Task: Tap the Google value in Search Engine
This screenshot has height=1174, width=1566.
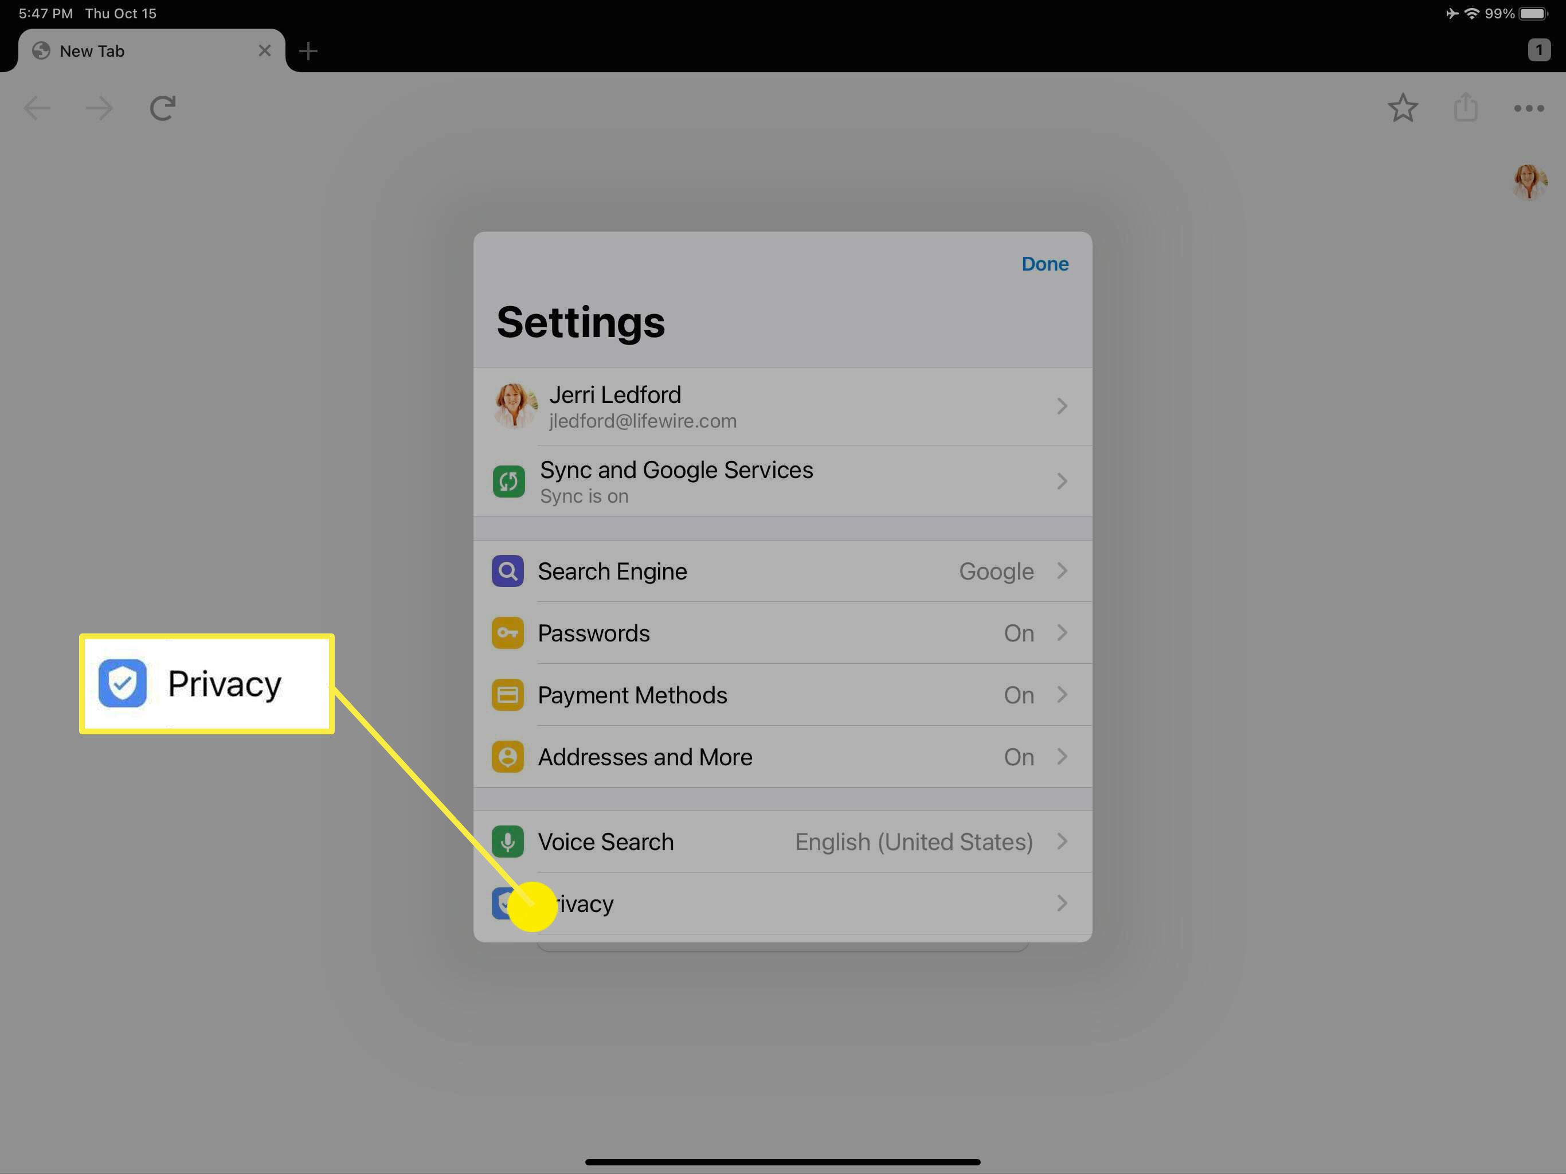Action: (996, 571)
